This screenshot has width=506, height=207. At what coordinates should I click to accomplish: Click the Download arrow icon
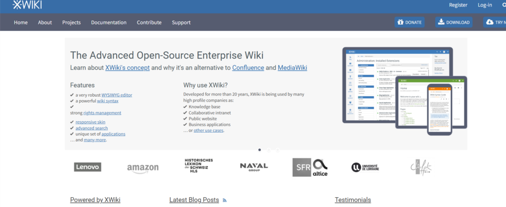(440, 22)
